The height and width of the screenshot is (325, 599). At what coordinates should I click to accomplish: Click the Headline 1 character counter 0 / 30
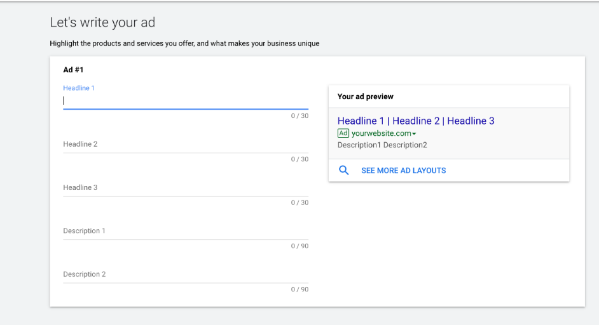coord(299,116)
